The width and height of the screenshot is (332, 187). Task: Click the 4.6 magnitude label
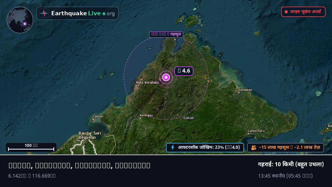tap(184, 71)
